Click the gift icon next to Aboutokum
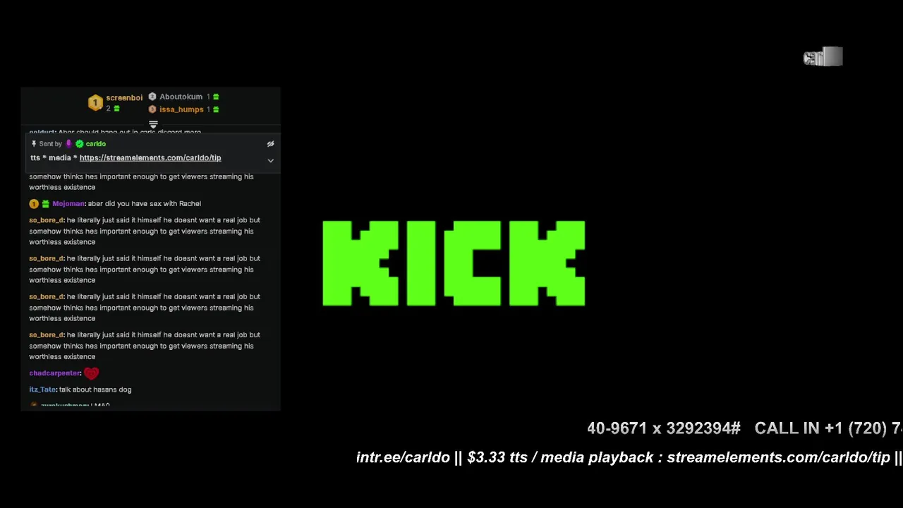 click(216, 97)
